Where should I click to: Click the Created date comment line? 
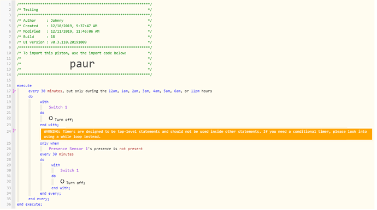84,26
